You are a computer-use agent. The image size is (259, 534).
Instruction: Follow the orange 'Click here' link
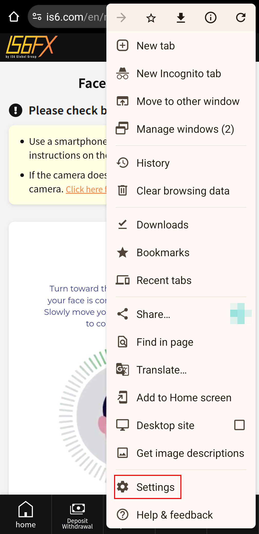point(86,189)
